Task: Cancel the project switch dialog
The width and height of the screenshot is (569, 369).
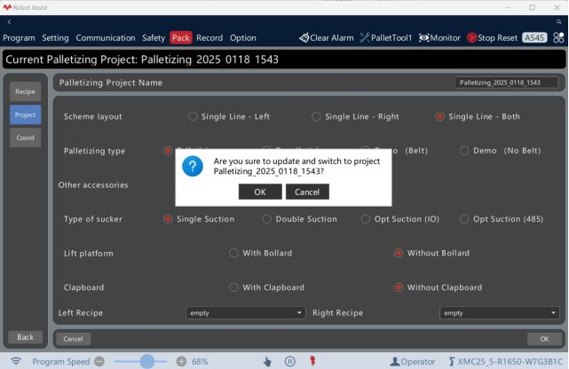Action: click(x=307, y=192)
